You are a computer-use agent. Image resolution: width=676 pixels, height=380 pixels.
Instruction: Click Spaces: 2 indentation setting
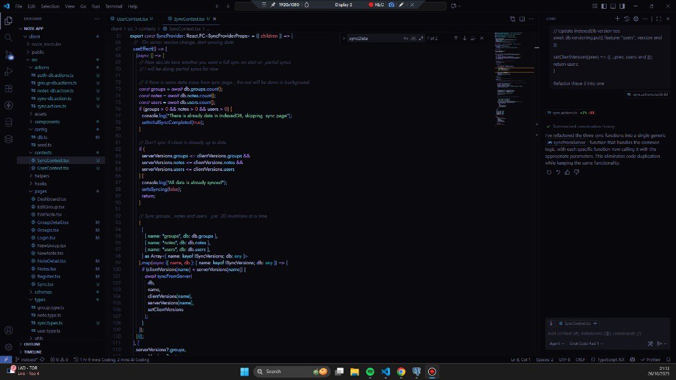click(545, 360)
